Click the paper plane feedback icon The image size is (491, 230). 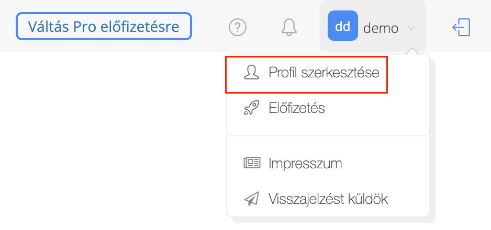point(251,199)
